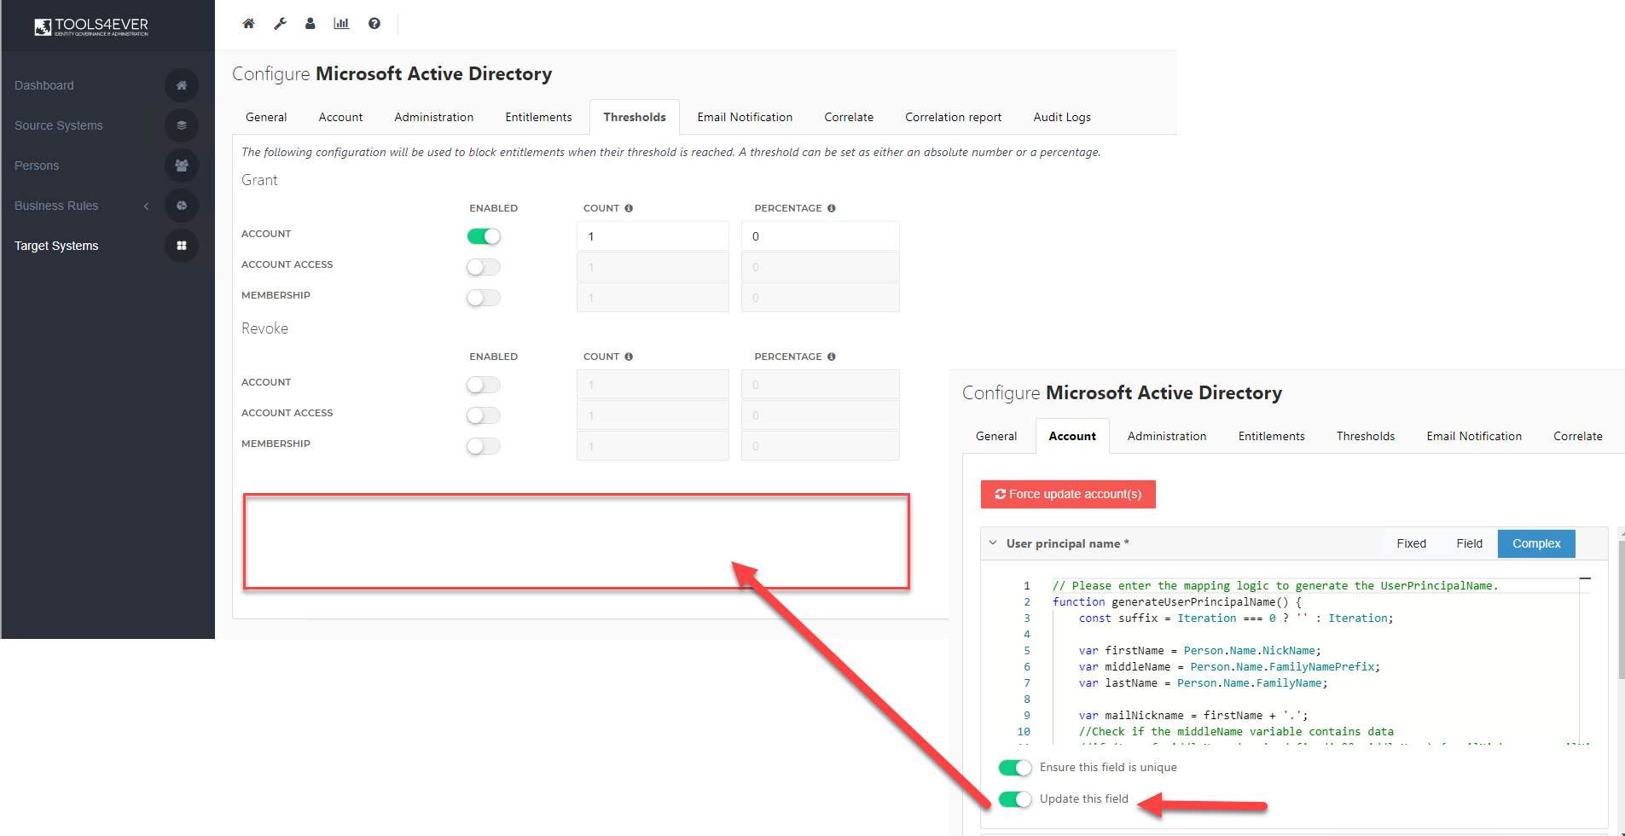Open Email Notification tab in Thresholds window
This screenshot has height=836, width=1625.
pyautogui.click(x=745, y=117)
